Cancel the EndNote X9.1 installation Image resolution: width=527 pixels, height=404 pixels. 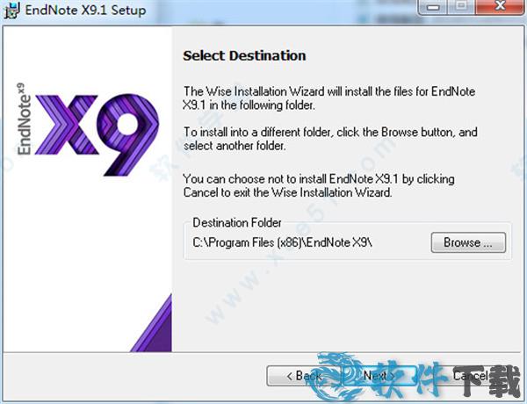[471, 375]
